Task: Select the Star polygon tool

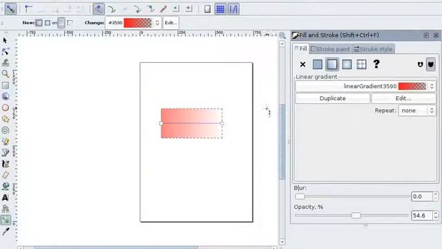Action: [x=6, y=119]
